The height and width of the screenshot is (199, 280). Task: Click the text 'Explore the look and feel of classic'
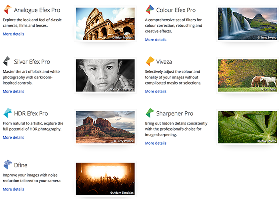point(32,20)
